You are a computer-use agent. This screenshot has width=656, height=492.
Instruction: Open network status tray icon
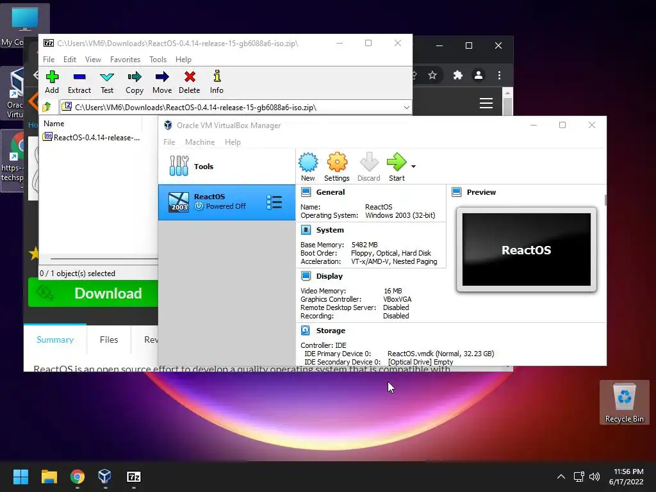[579, 477]
